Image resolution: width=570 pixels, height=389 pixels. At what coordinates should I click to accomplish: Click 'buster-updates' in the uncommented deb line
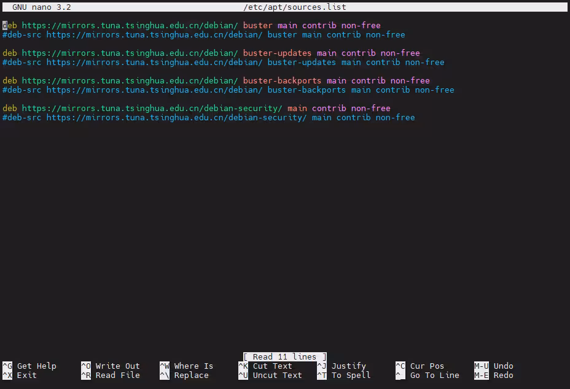[278, 53]
